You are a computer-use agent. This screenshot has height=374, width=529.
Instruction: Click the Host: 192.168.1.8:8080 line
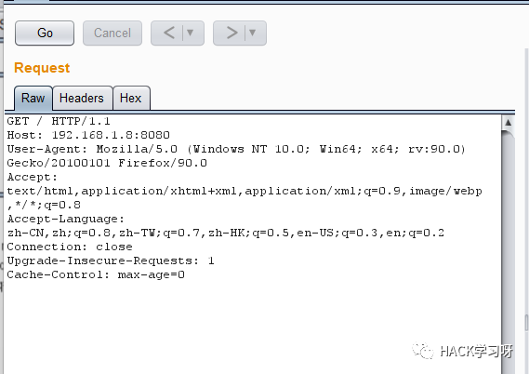[x=88, y=135]
